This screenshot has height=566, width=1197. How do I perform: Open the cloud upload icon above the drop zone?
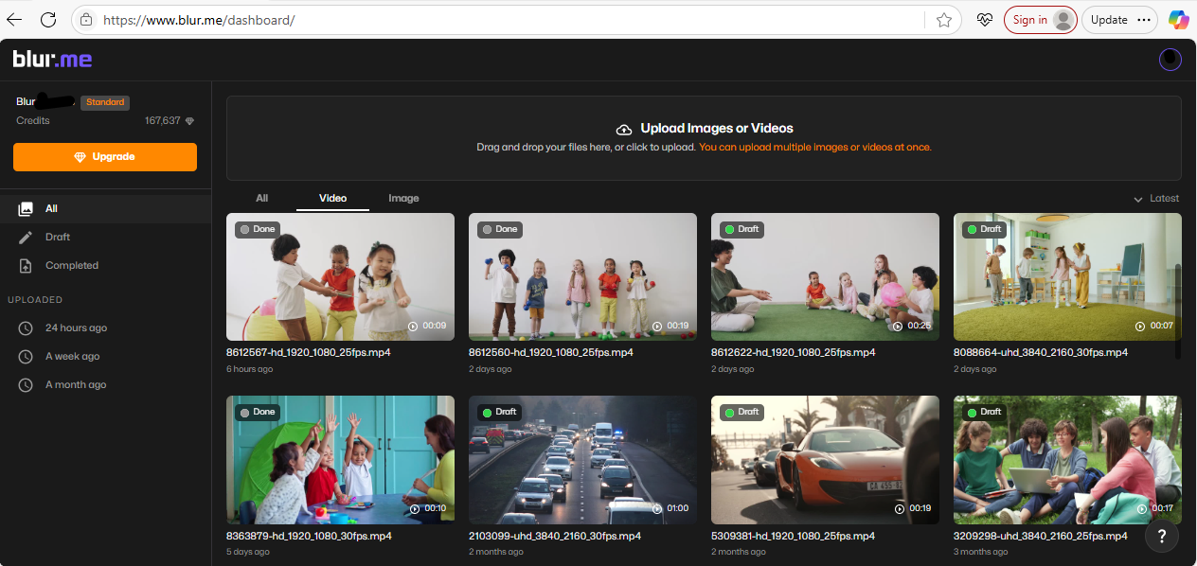tap(624, 129)
